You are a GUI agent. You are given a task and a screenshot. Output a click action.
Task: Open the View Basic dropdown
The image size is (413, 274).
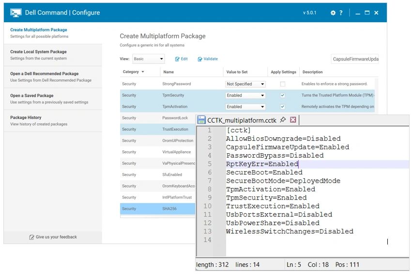[149, 59]
